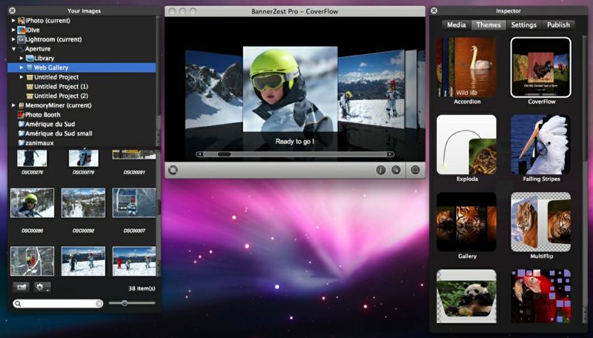Click the CoverFlow preview scrollbar thumb
The height and width of the screenshot is (338, 593).
click(x=225, y=154)
